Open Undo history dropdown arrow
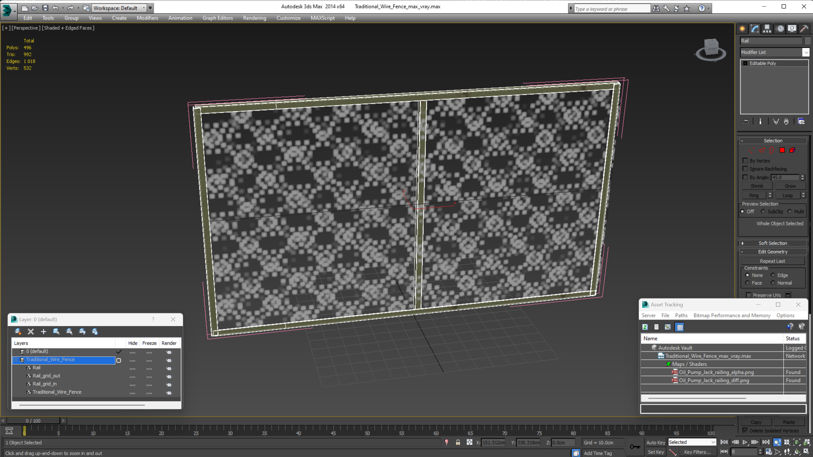The height and width of the screenshot is (457, 813). click(63, 8)
